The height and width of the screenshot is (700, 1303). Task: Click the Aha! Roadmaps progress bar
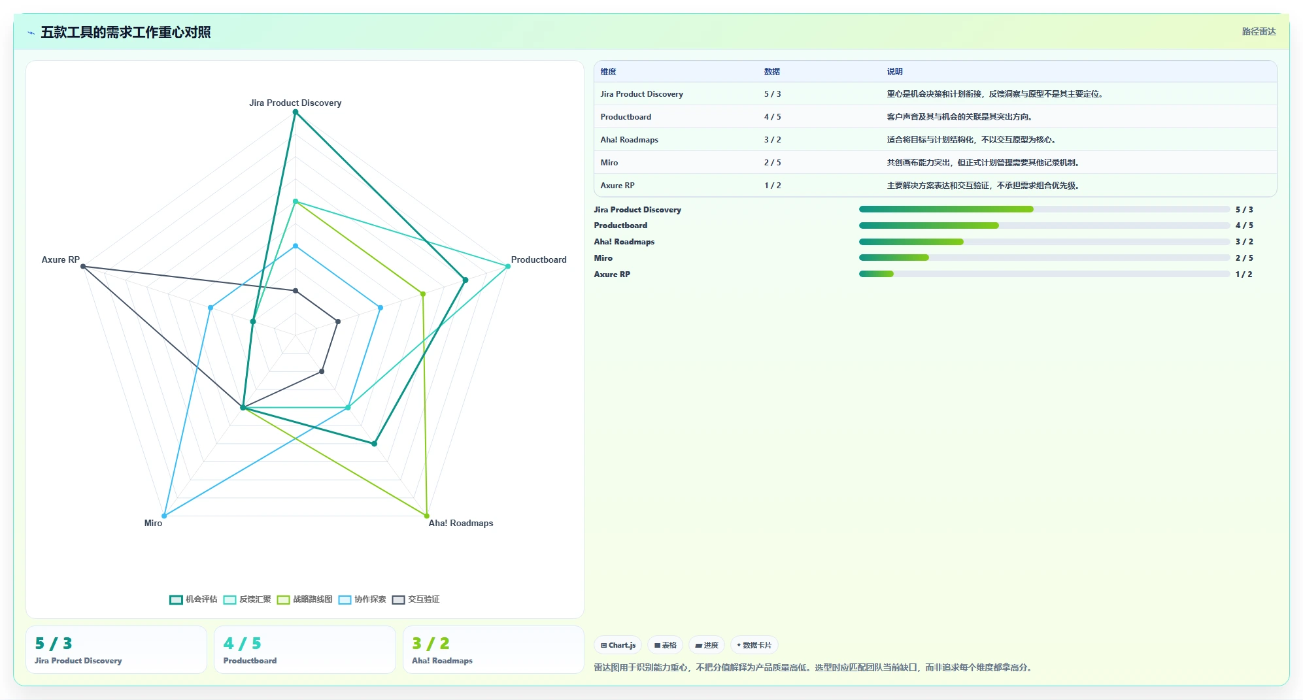(x=1044, y=242)
